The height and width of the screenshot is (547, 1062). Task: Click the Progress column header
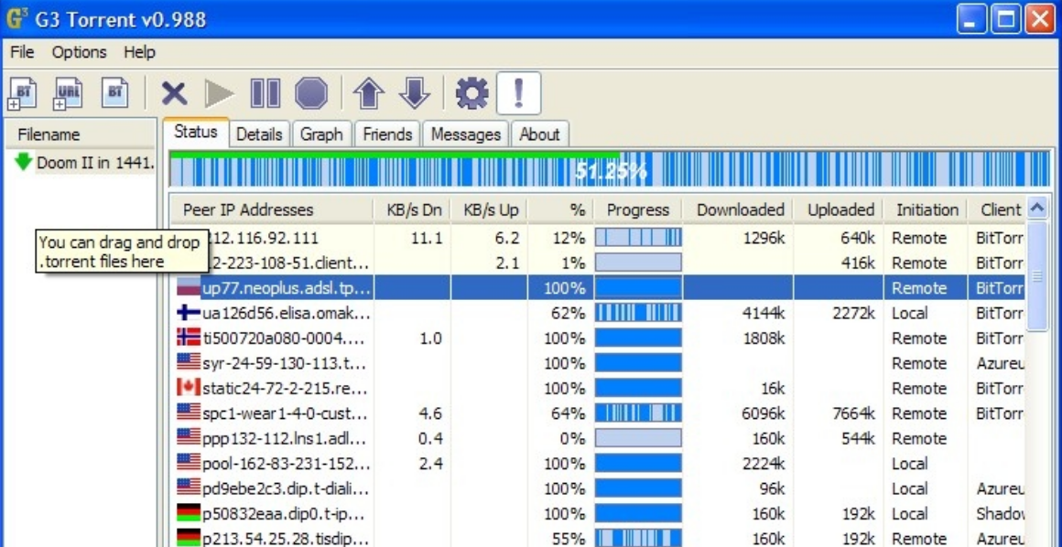point(637,209)
